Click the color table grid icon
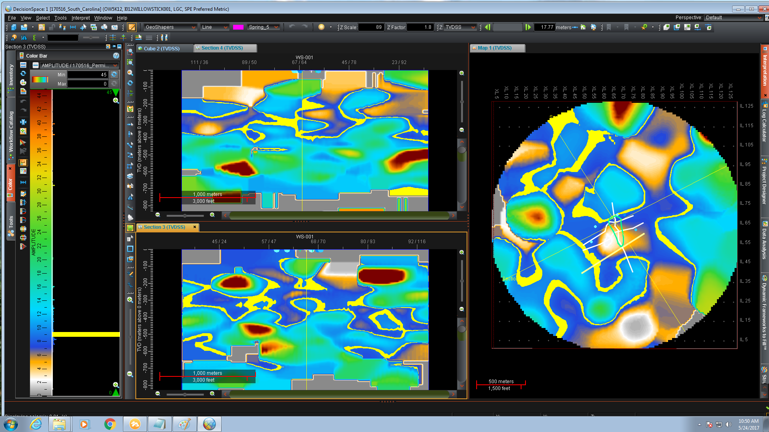769x432 pixels. coord(23,171)
